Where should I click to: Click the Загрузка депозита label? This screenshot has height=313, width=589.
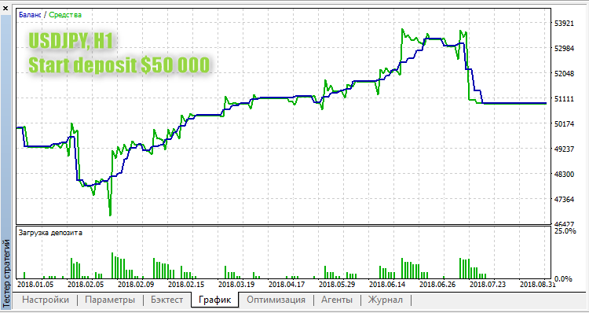(x=50, y=233)
